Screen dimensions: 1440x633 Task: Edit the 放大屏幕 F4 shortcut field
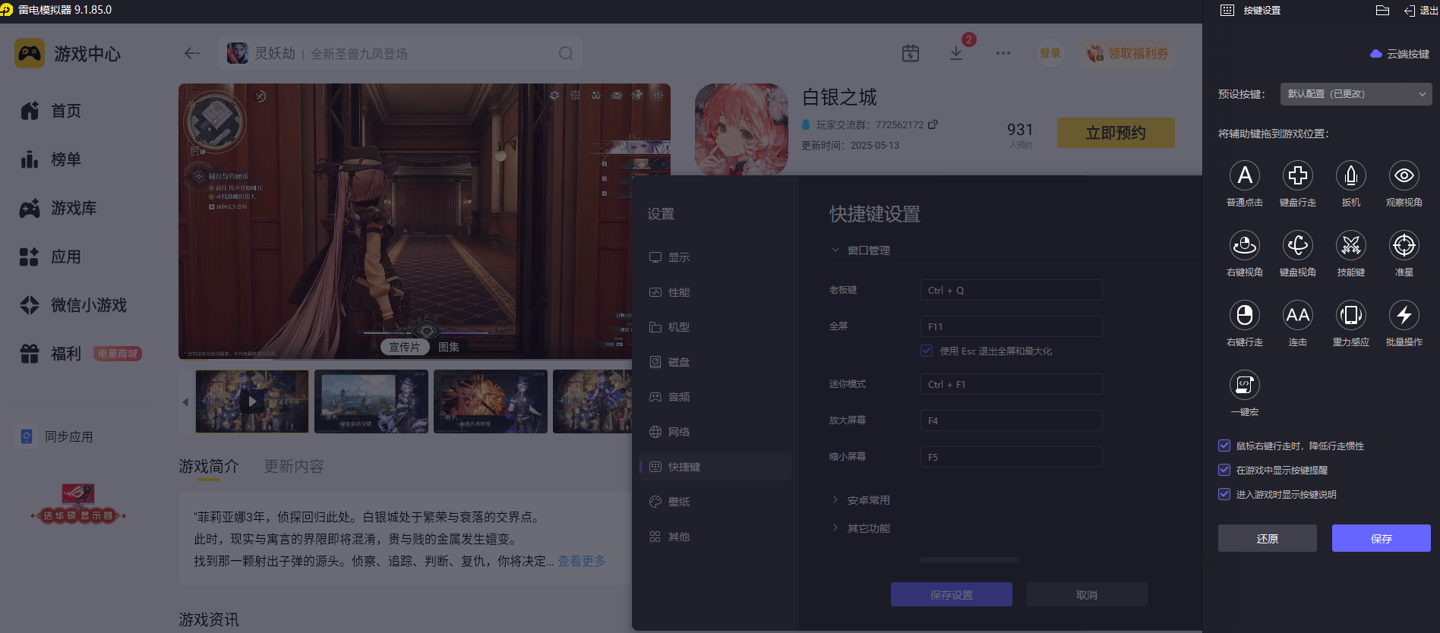pos(1011,420)
